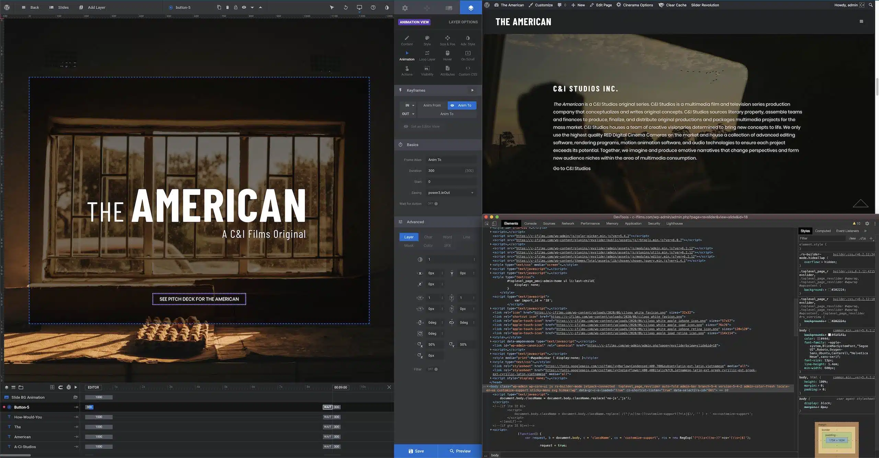Open the timeline folder icon
Viewport: 879px width, 458px height.
click(21, 387)
